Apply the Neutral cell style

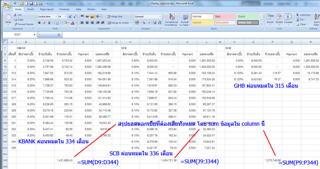click(x=202, y=22)
